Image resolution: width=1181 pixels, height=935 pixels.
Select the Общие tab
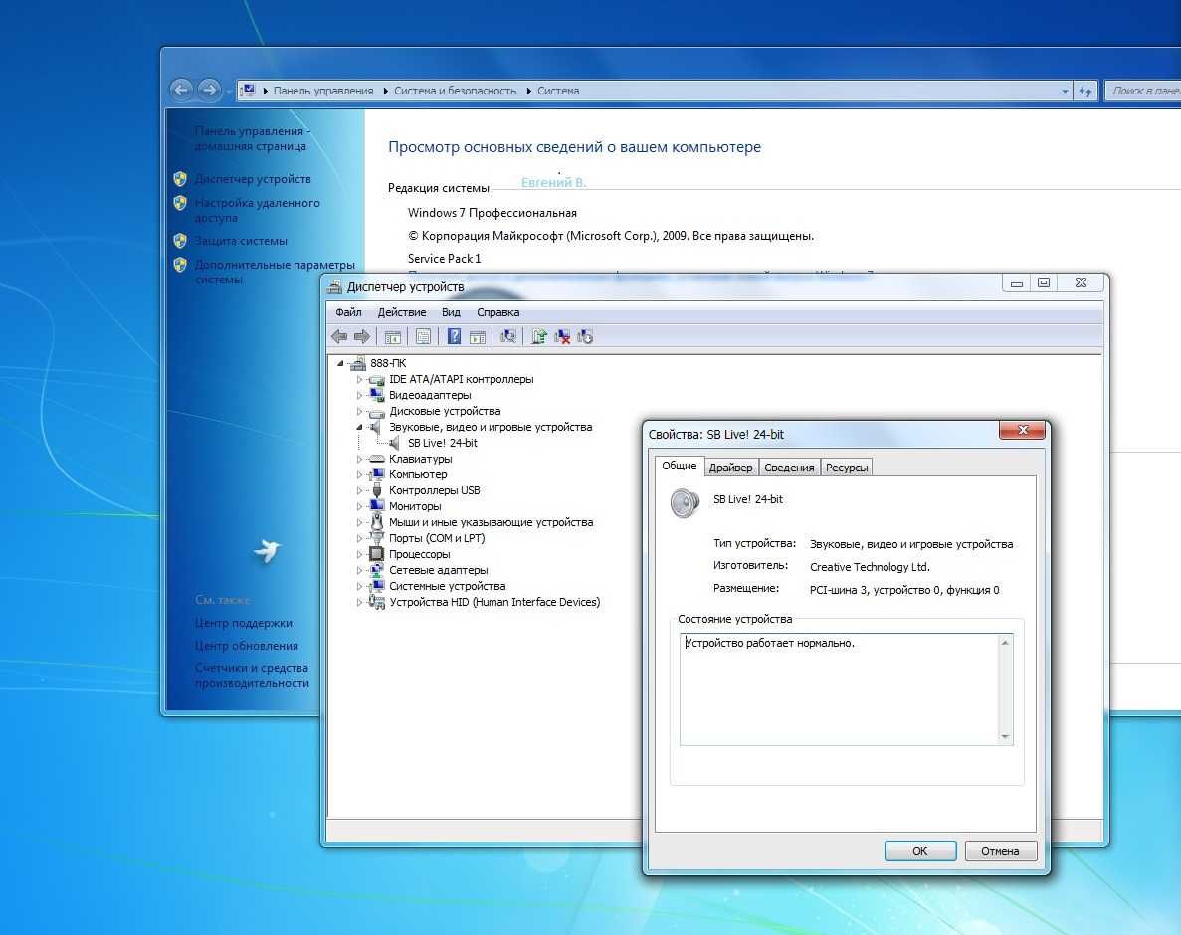coord(680,466)
